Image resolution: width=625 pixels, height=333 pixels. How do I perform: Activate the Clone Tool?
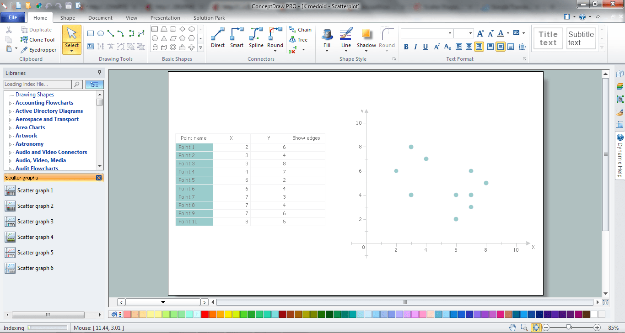[x=38, y=40]
